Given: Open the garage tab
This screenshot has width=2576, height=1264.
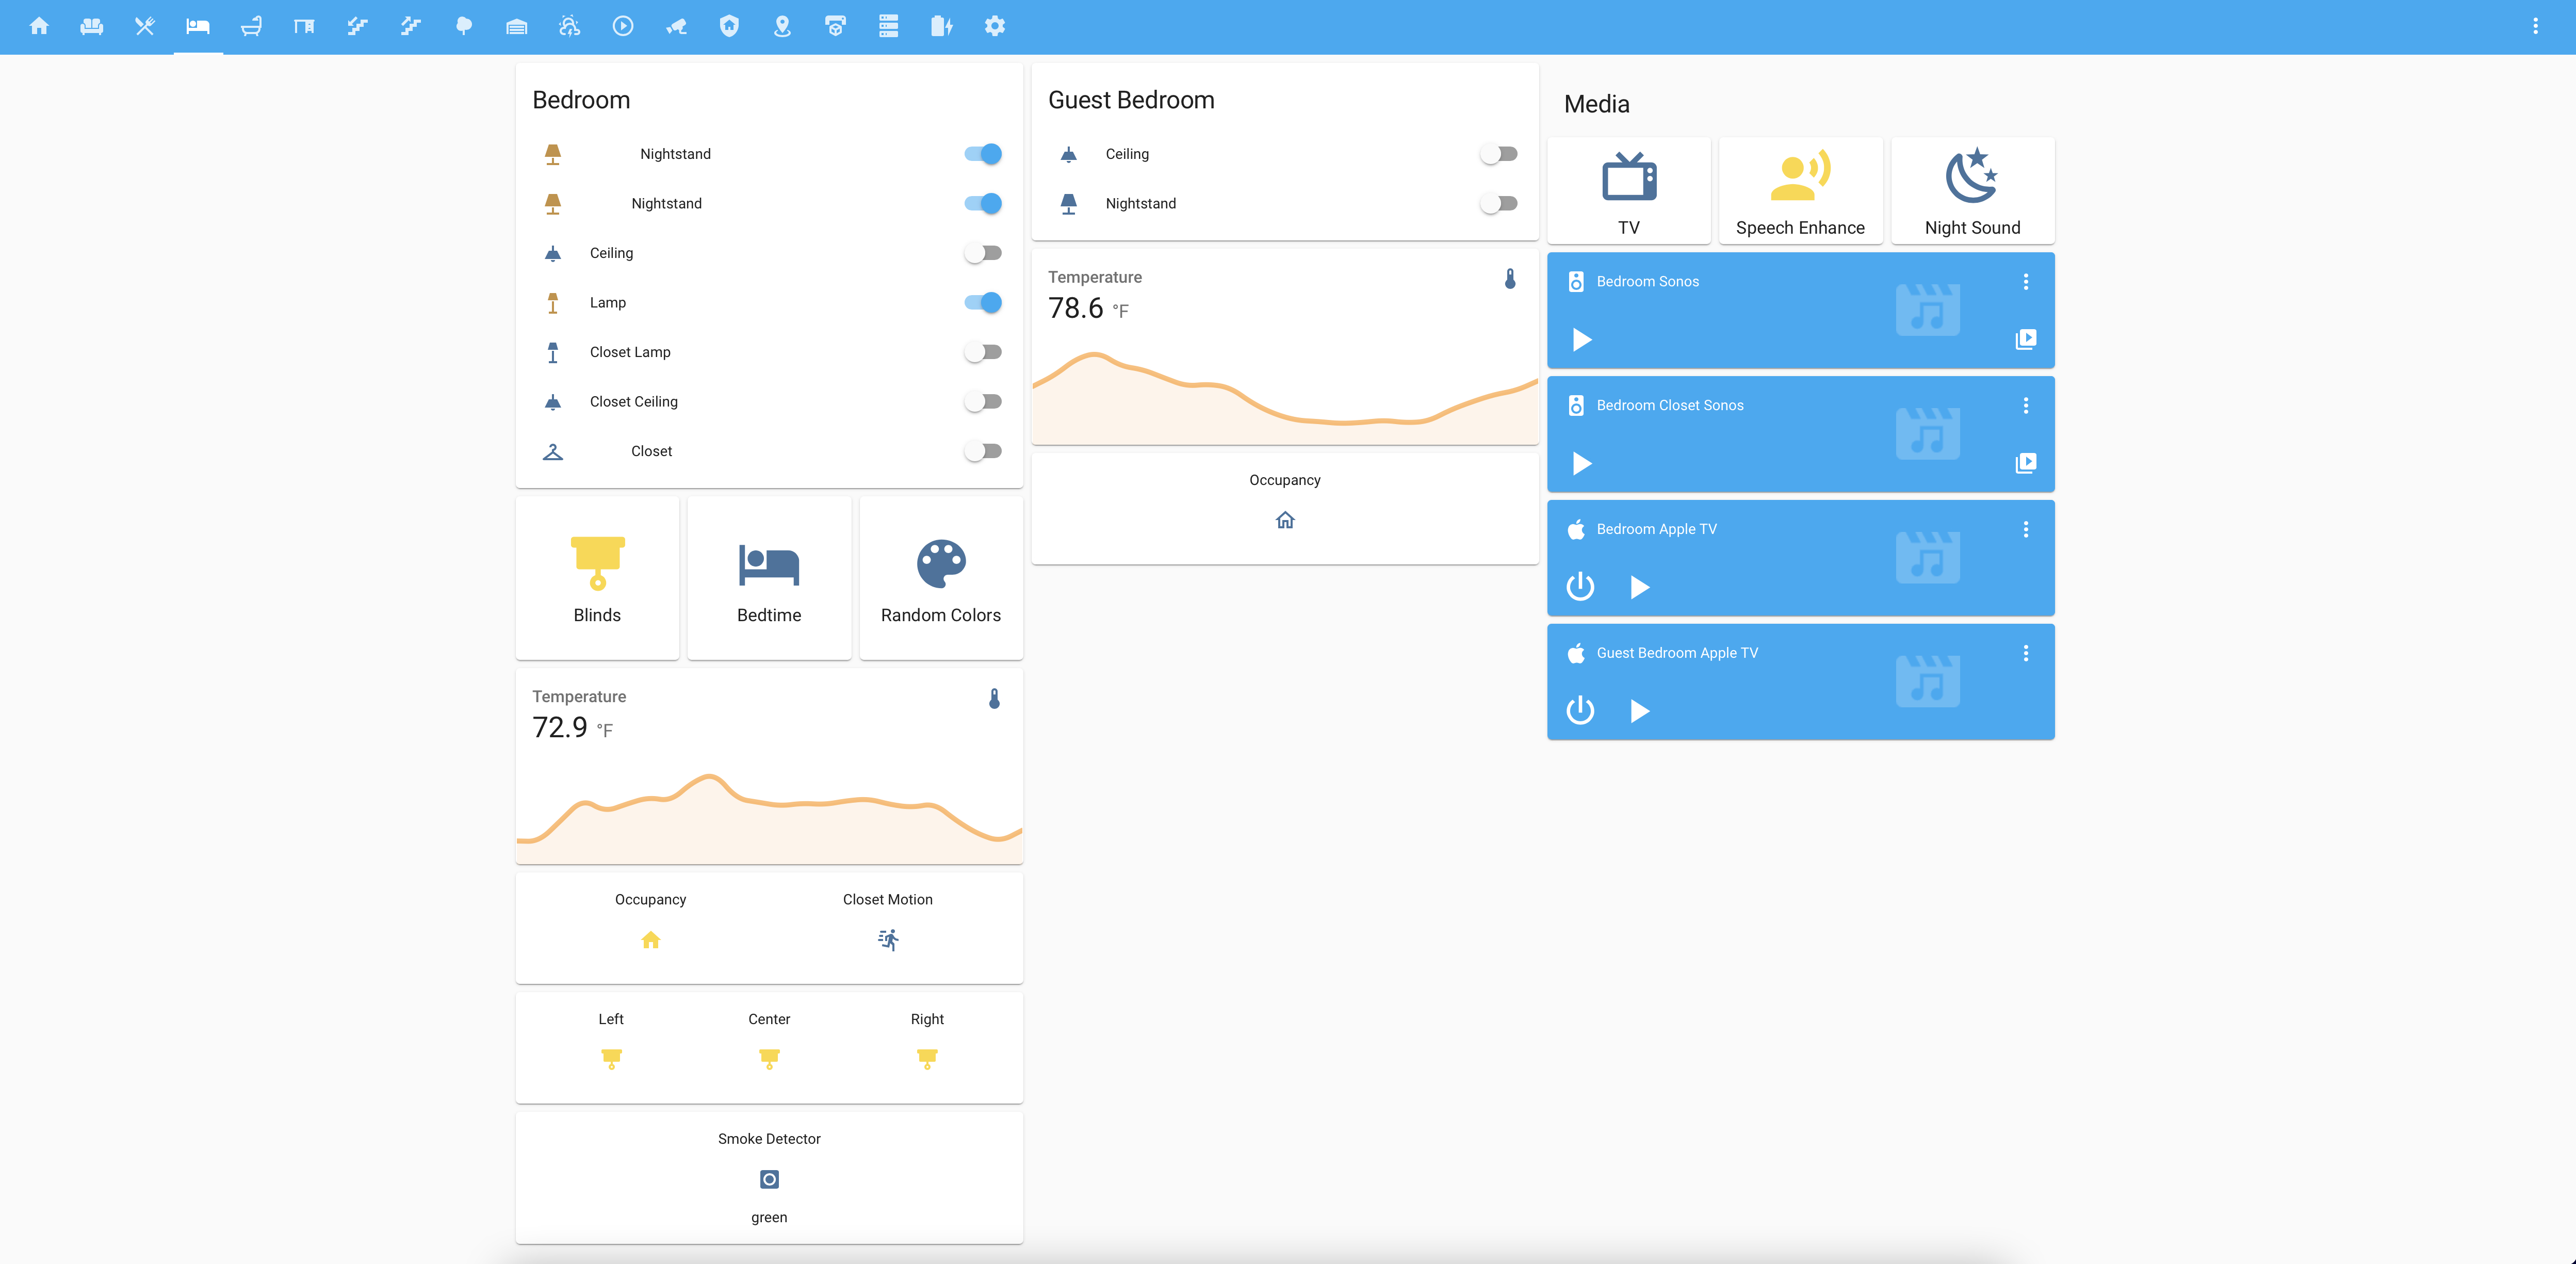Looking at the screenshot, I should [x=516, y=27].
